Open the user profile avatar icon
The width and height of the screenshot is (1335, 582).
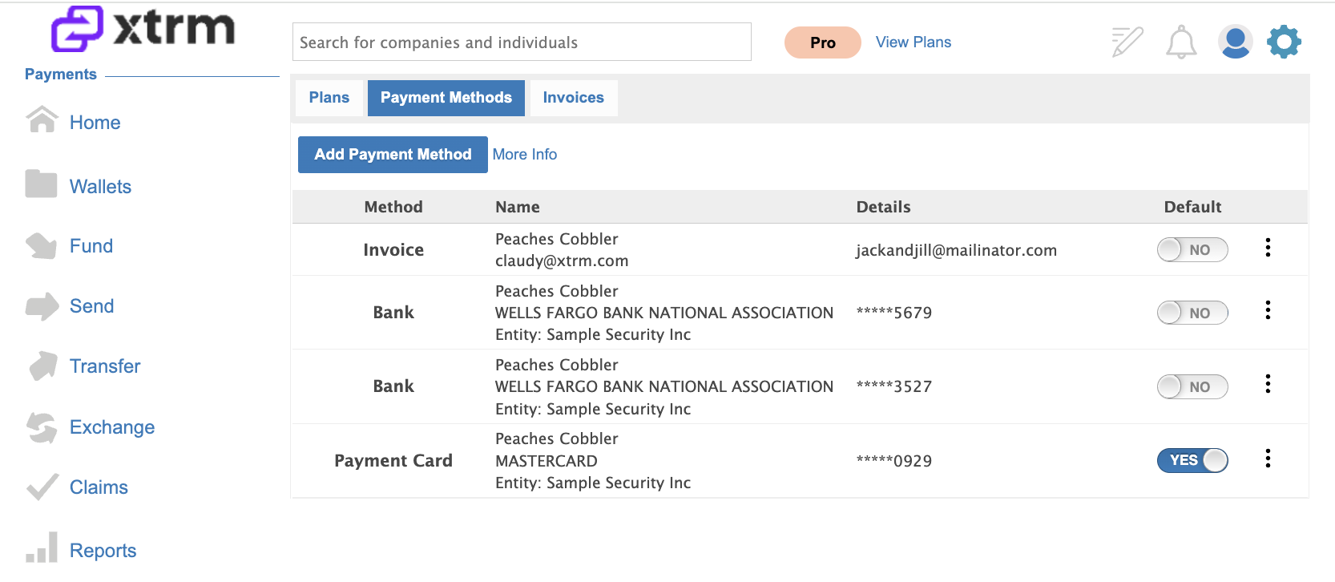tap(1235, 42)
